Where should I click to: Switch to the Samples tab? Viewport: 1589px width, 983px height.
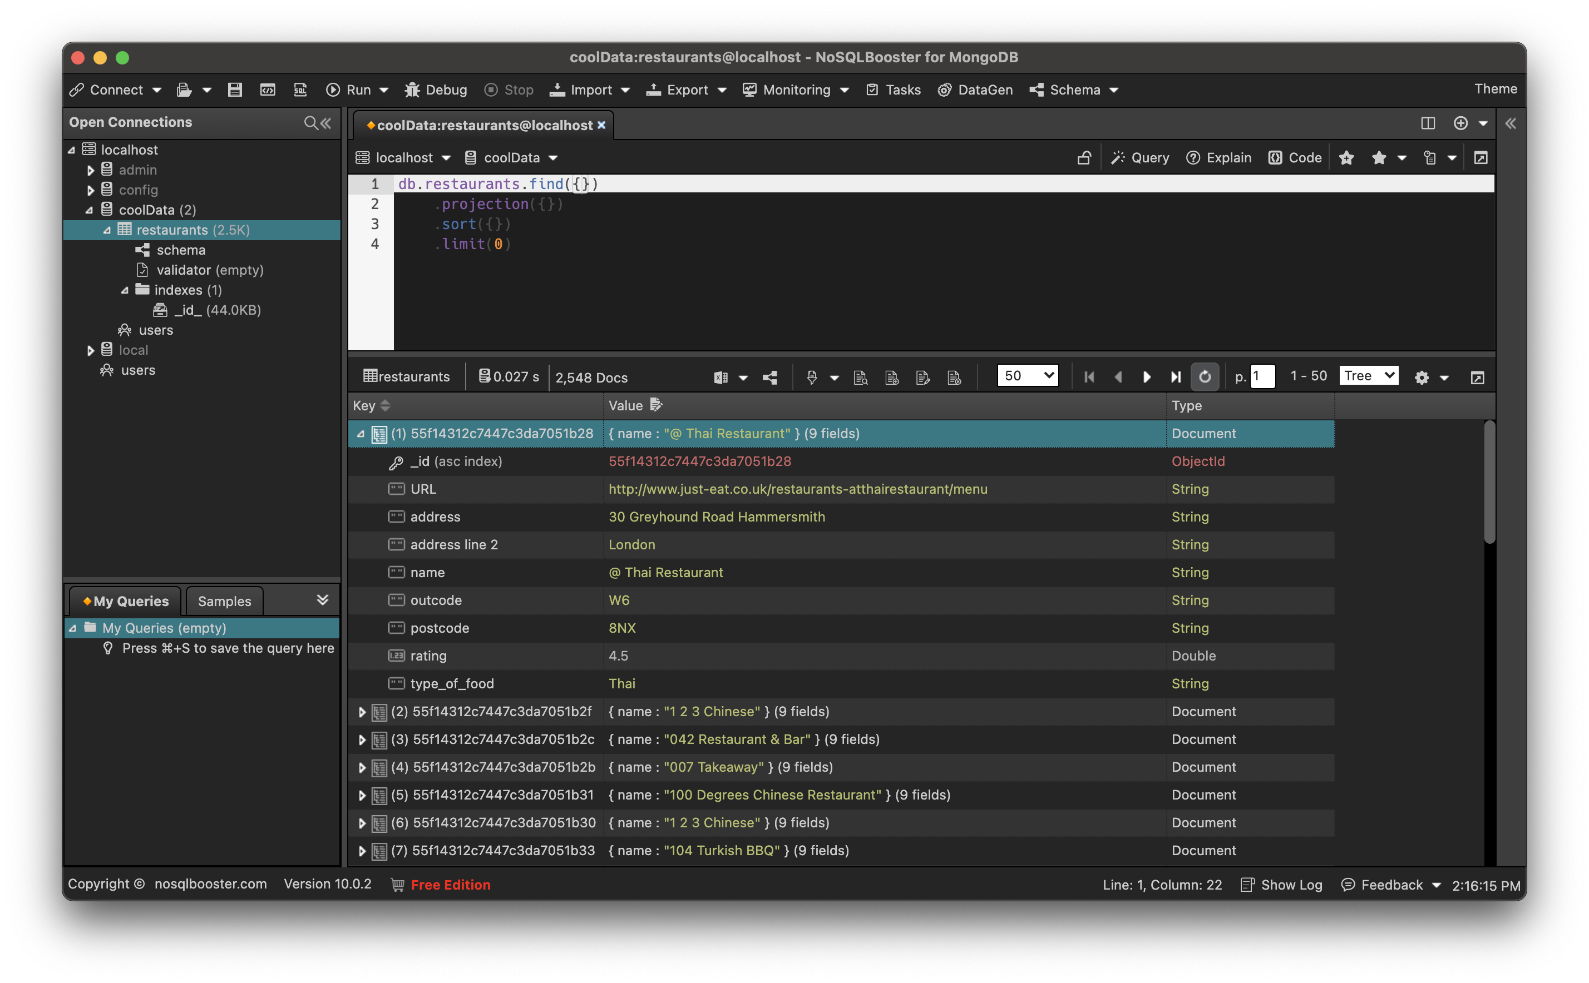pos(224,602)
